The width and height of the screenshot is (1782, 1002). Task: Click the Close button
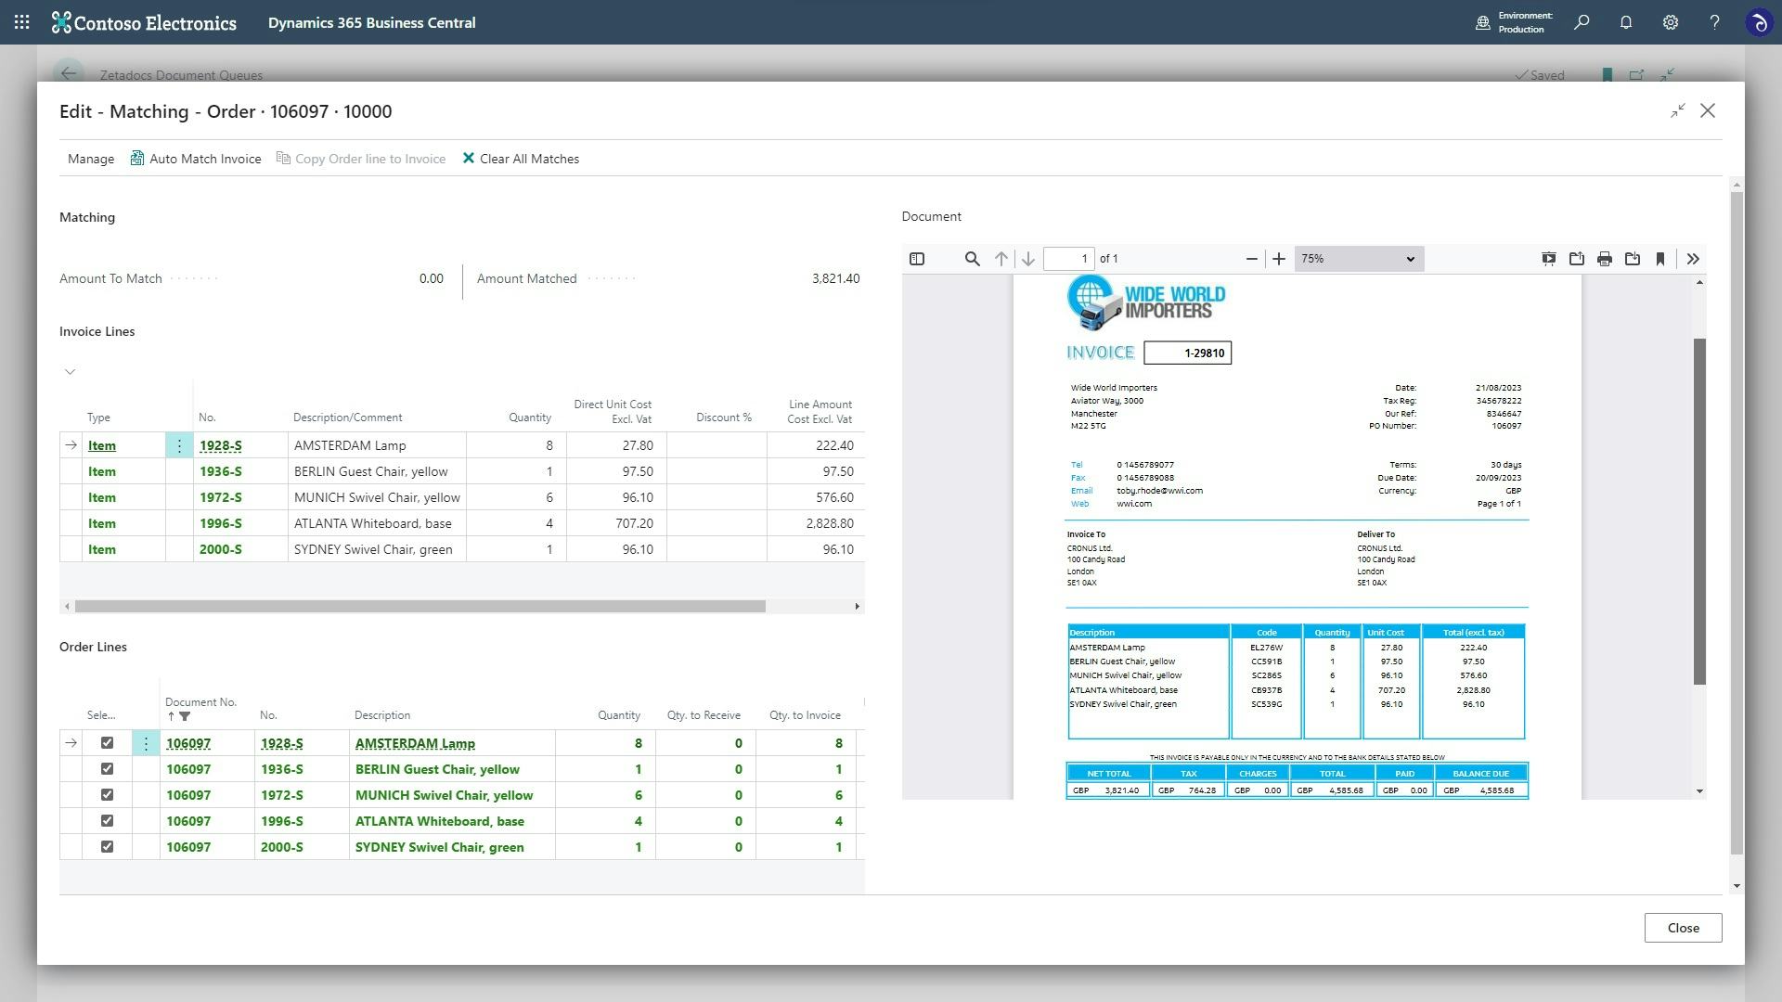click(1683, 927)
